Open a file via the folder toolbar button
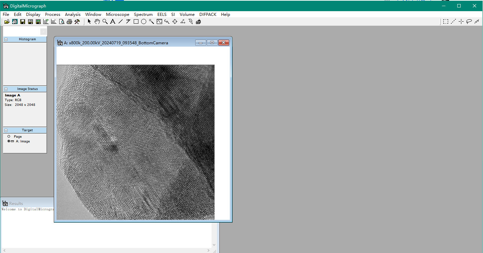Screen dimensions: 483x253 point(7,21)
